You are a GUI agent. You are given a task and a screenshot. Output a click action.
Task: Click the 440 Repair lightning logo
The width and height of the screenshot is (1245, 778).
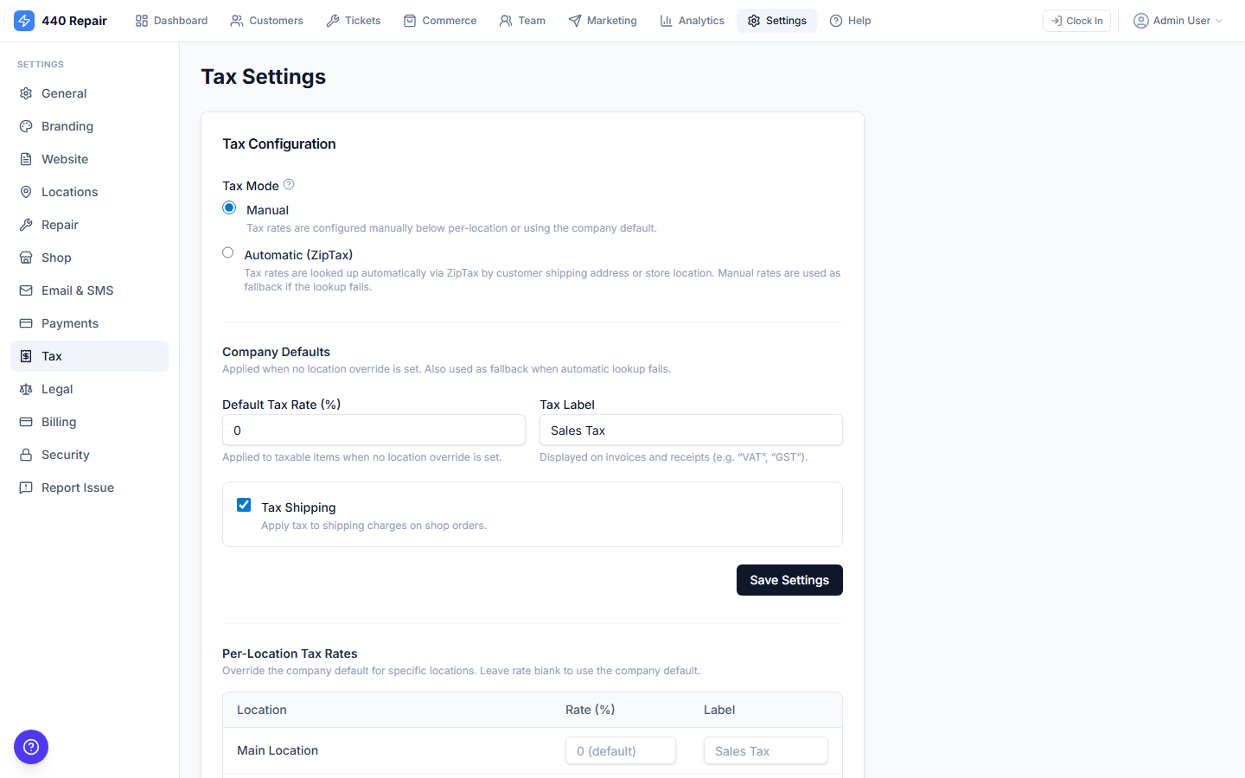tap(24, 20)
